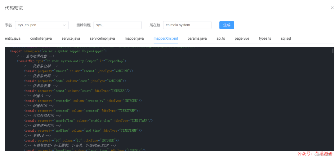Click the 可领取类型 comment line
This screenshot has width=335, height=158.
[x=70, y=145]
